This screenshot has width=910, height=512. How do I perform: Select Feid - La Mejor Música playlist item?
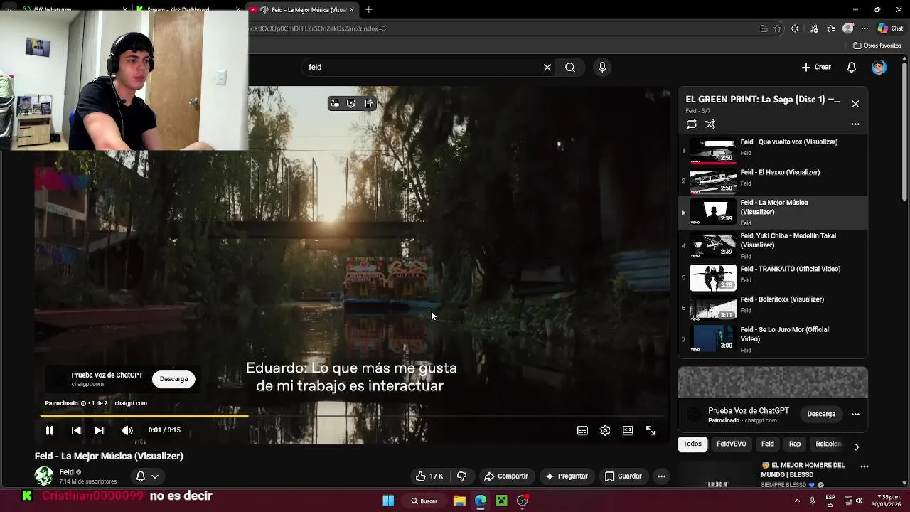tap(773, 212)
